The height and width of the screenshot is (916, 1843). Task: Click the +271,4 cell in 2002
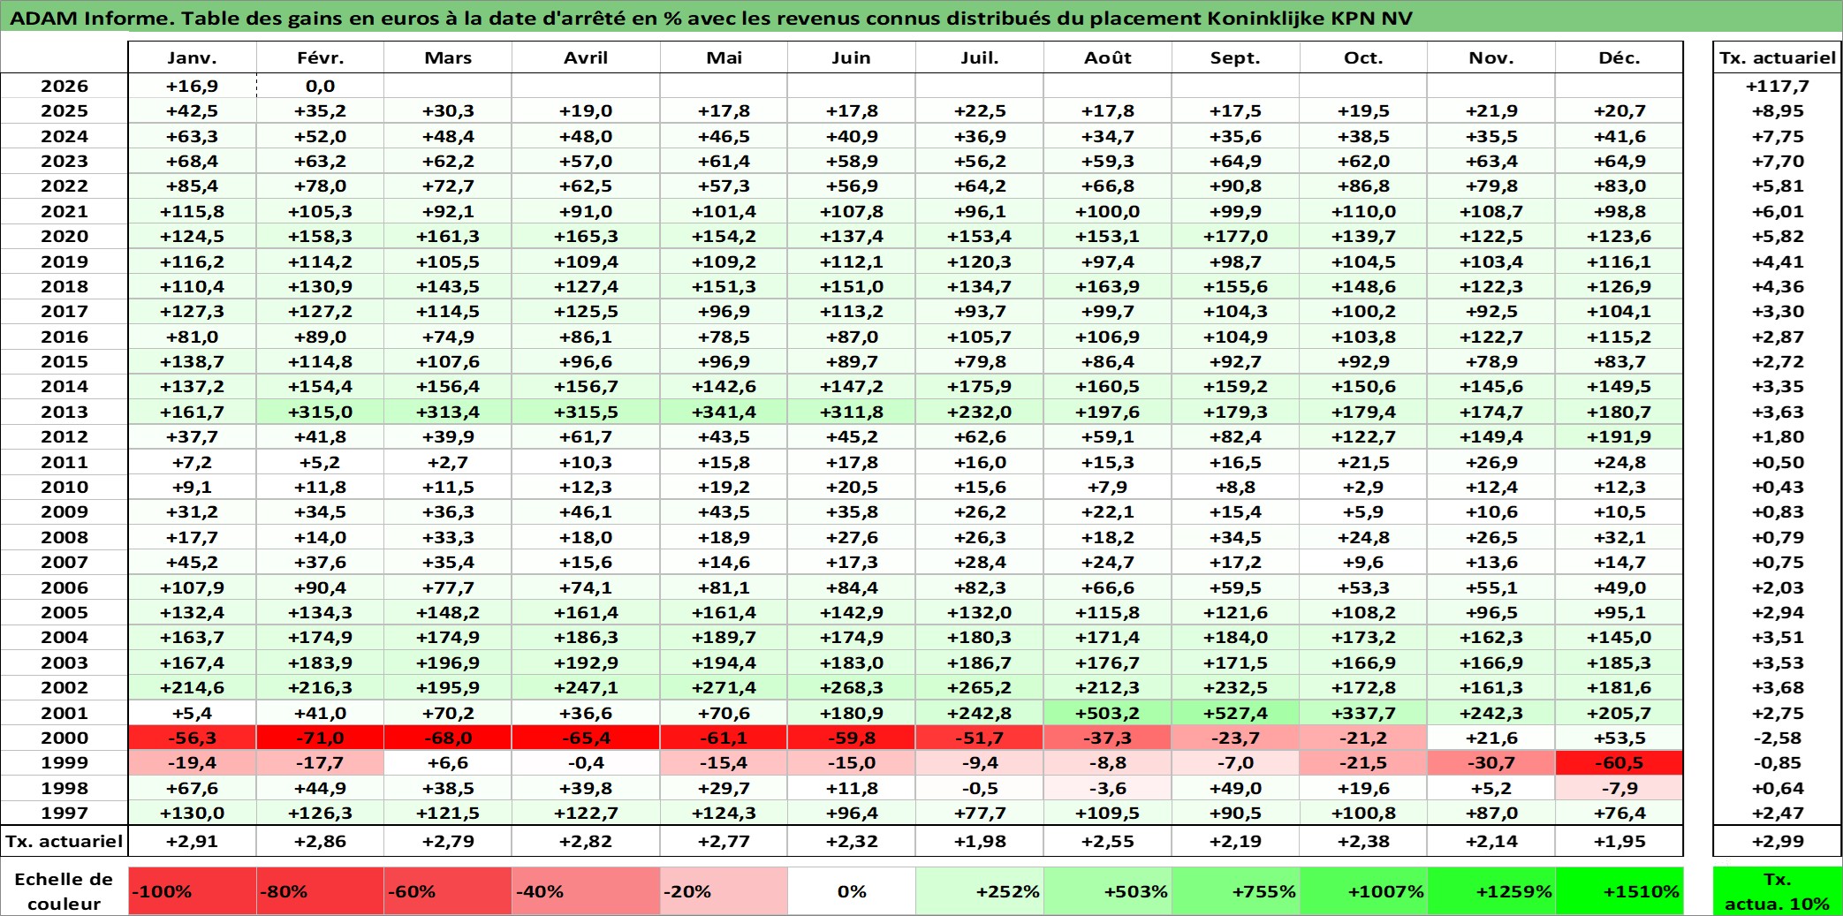[x=724, y=687]
